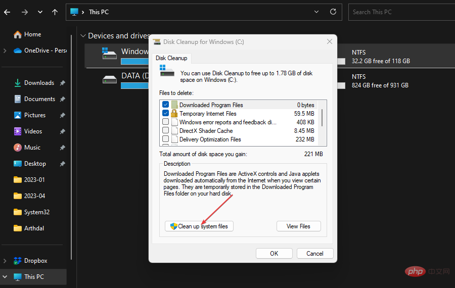This screenshot has height=288, width=455.
Task: Open the address bar history dropdown
Action: [x=316, y=12]
